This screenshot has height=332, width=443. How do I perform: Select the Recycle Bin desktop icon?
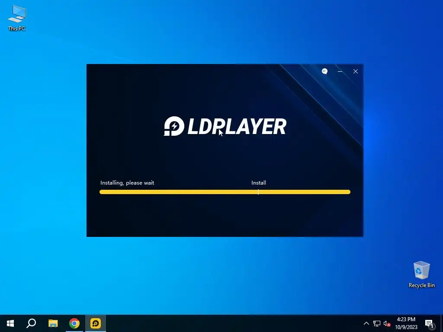click(421, 275)
